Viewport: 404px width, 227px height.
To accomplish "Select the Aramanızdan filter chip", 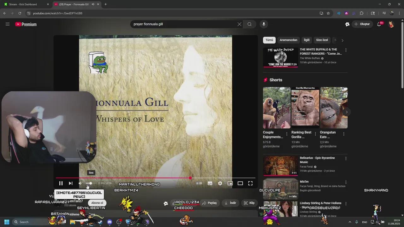I will 288,40.
